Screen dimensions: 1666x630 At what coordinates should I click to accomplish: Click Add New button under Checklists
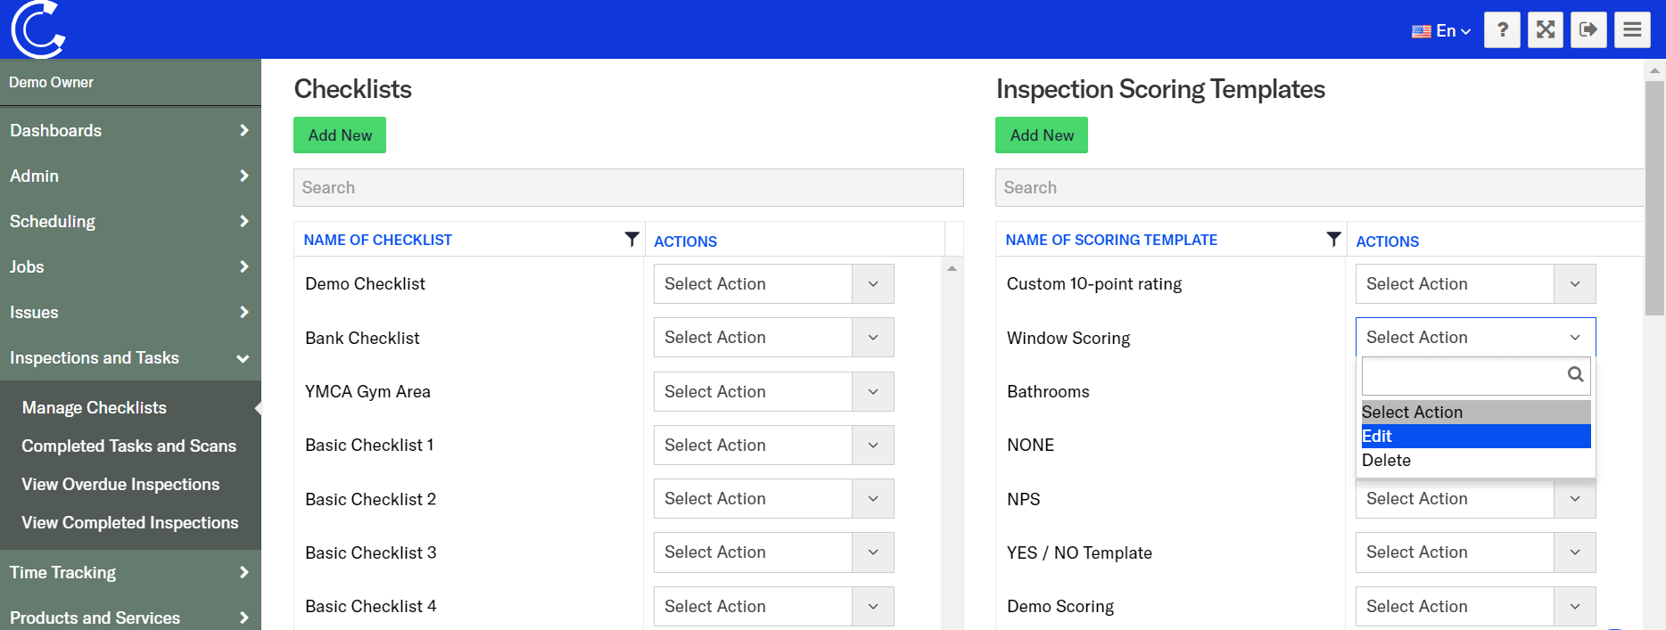340,135
